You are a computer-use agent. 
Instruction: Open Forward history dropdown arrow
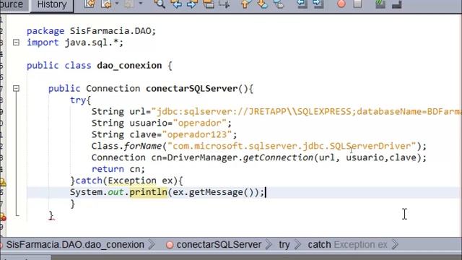pos(140,4)
